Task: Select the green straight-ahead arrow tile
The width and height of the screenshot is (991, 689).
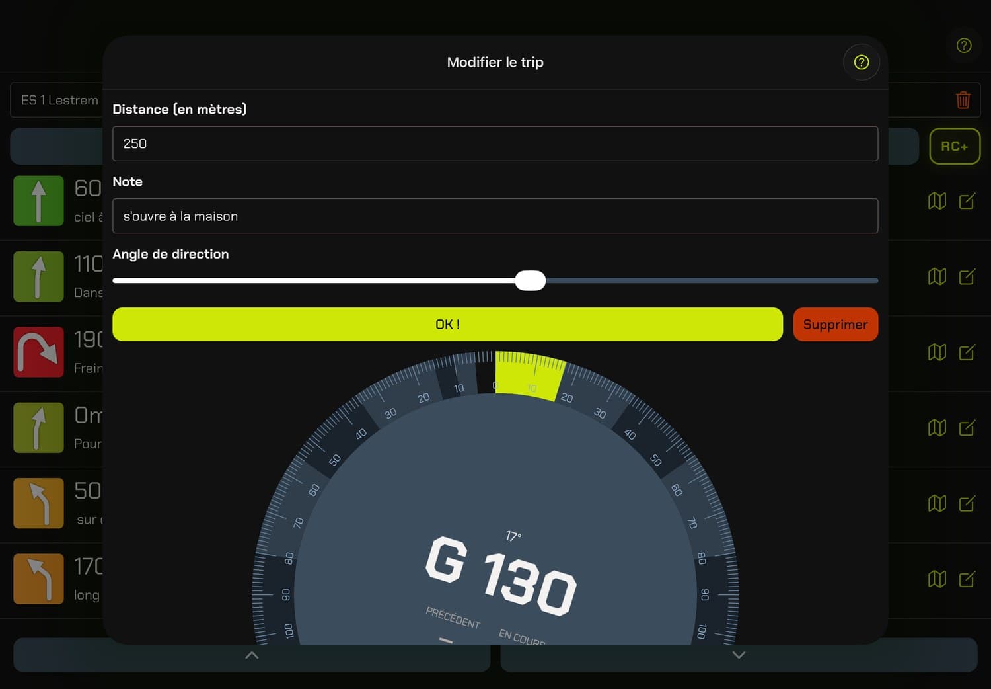Action: [x=38, y=200]
